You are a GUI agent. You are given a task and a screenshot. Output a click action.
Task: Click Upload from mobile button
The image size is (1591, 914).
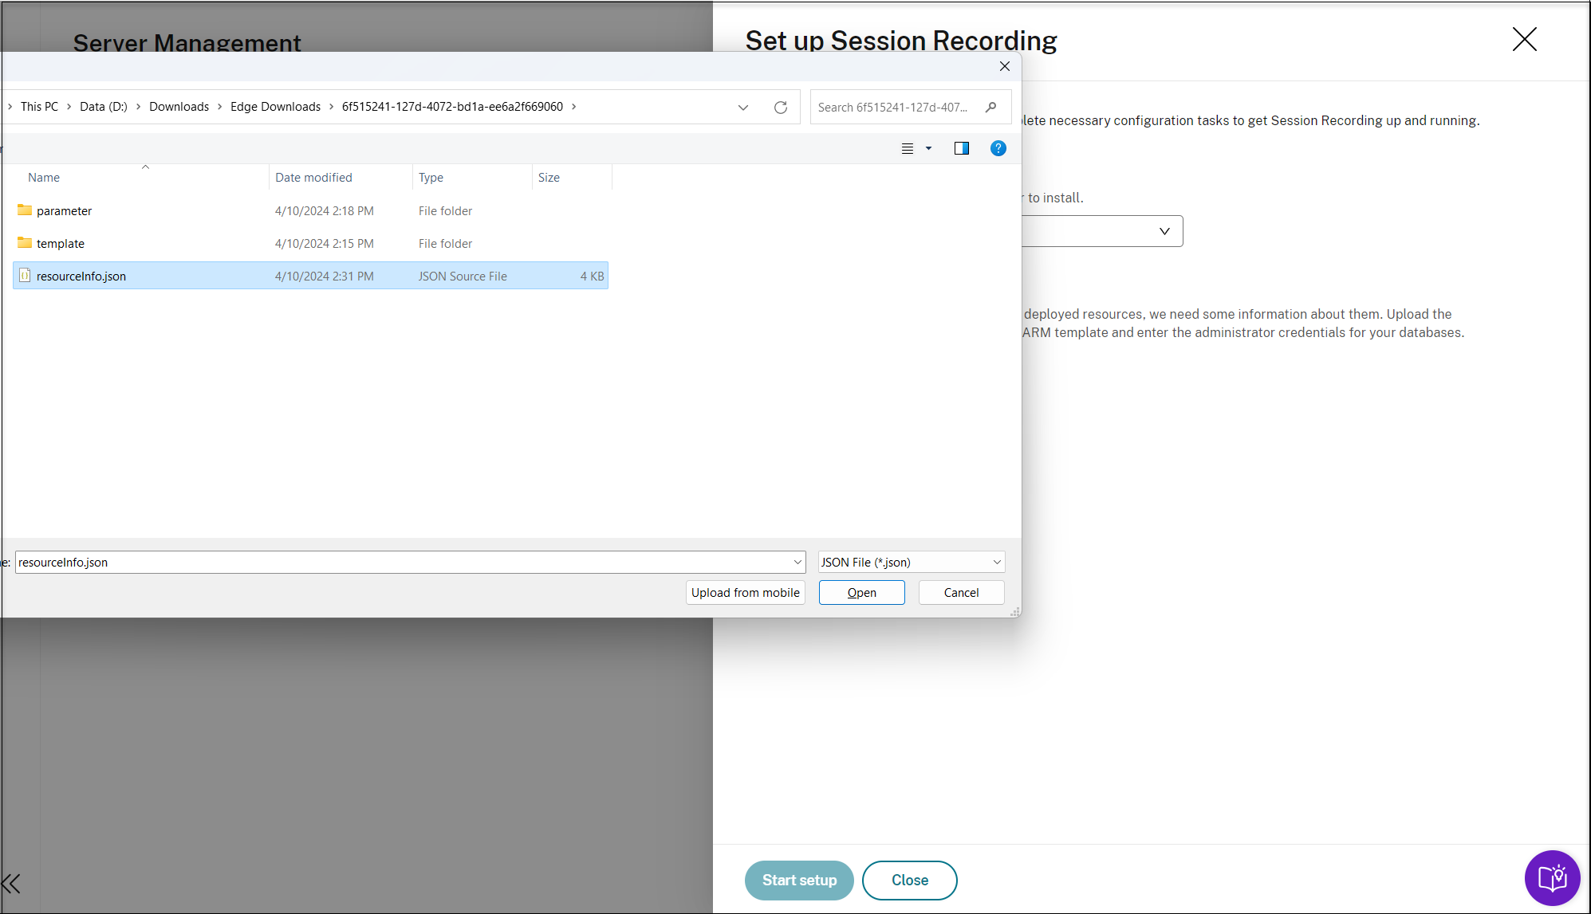tap(745, 592)
